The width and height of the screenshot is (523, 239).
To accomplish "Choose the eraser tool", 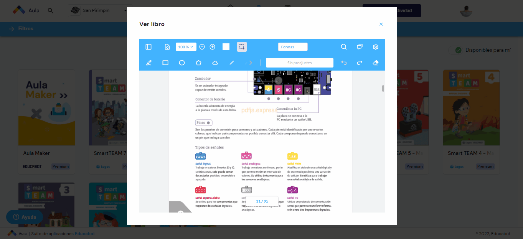I will 376,63.
